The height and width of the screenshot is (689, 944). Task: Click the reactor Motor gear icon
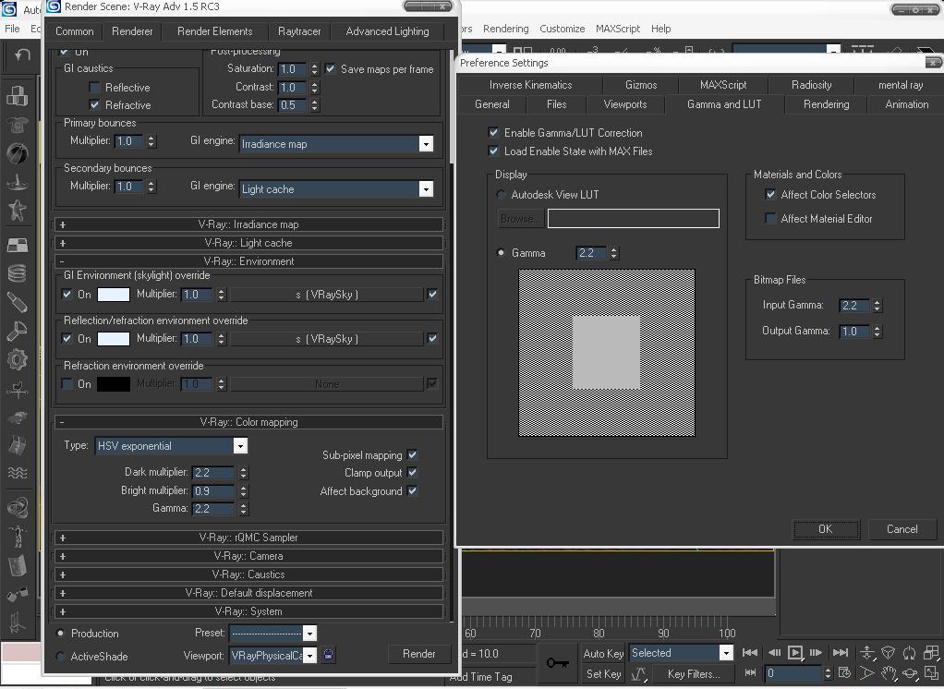coord(17,359)
